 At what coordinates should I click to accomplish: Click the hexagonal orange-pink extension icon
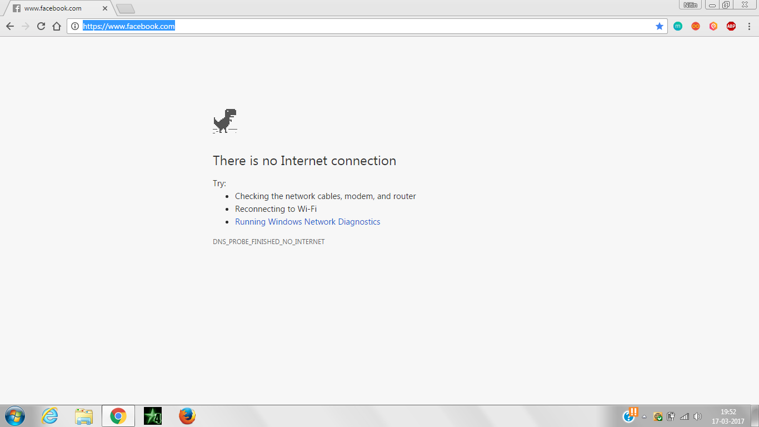click(713, 26)
